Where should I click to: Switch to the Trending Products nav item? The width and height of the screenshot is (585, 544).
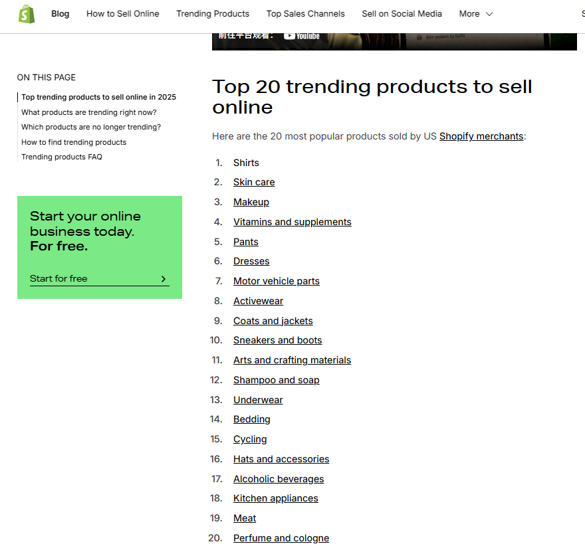pos(213,13)
